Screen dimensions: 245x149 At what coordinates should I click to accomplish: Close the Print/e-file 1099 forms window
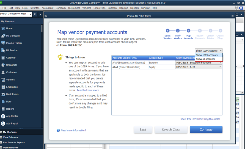point(233,16)
